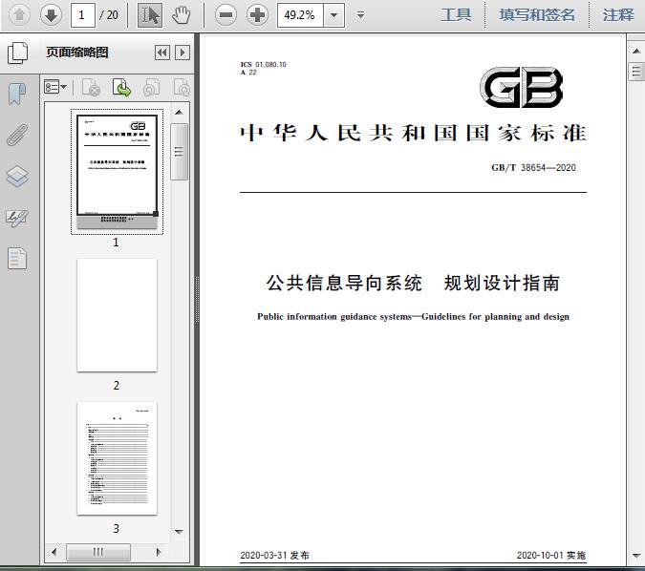The width and height of the screenshot is (645, 571).
Task: Click document scroll down arrow
Action: (x=636, y=556)
